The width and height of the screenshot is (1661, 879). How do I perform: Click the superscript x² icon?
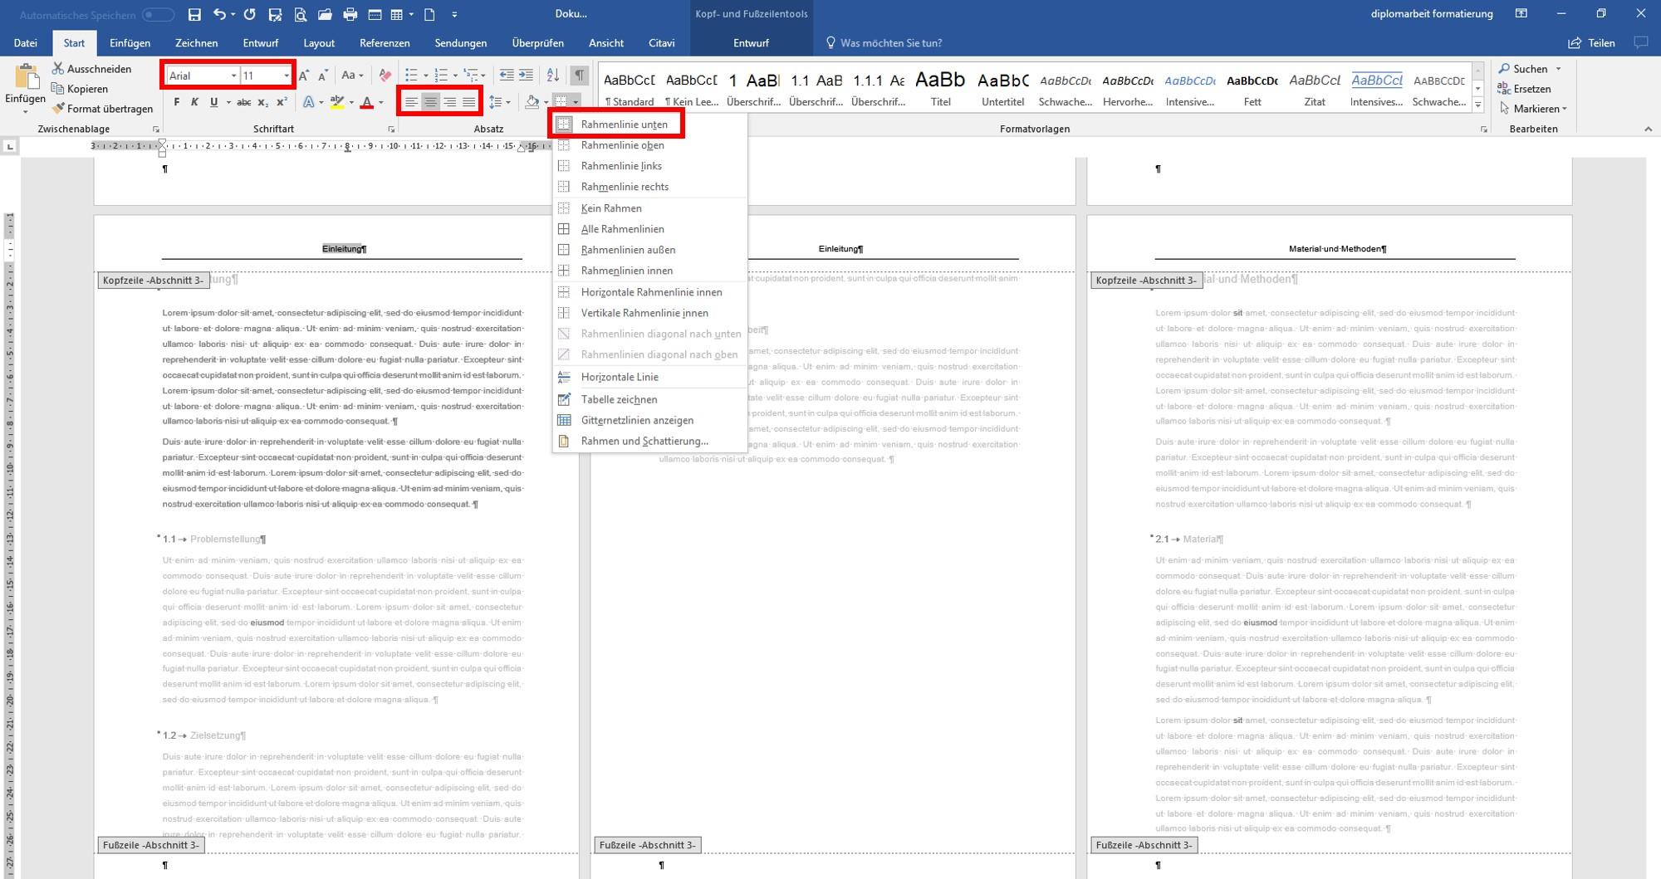[x=282, y=102]
